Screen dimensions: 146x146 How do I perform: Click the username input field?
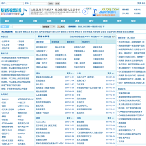[x=15, y=4]
